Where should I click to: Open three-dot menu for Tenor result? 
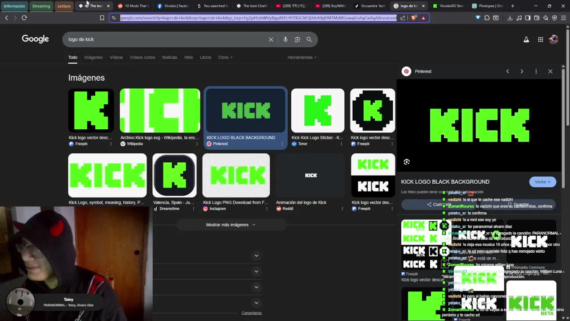(x=342, y=144)
